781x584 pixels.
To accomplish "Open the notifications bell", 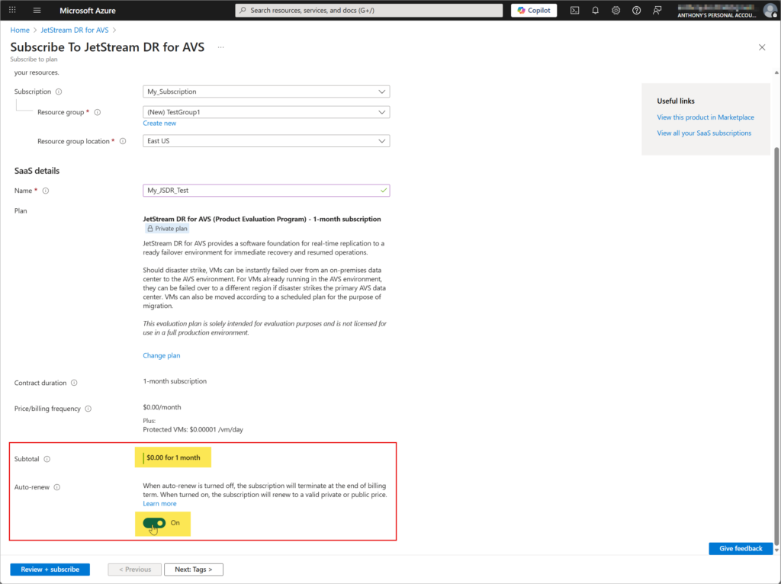I will tap(595, 10).
